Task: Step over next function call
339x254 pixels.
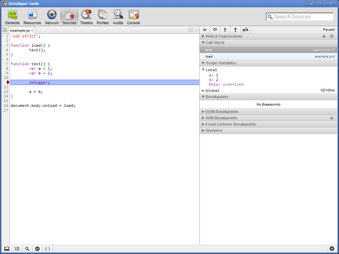Action: (215, 30)
